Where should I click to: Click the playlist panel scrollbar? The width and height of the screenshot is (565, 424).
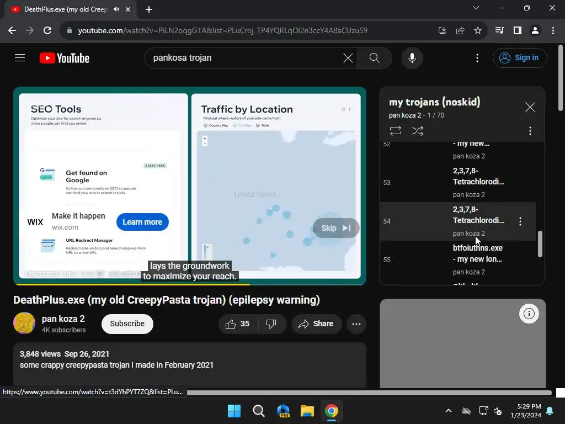[x=540, y=244]
